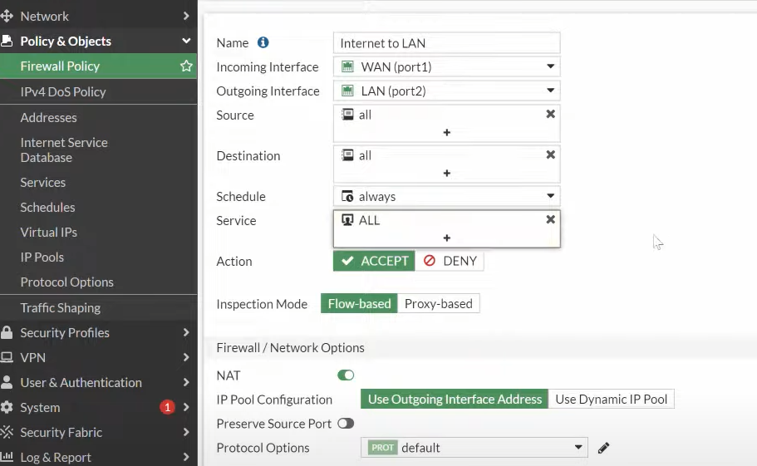Set Action to DENY

tap(450, 261)
